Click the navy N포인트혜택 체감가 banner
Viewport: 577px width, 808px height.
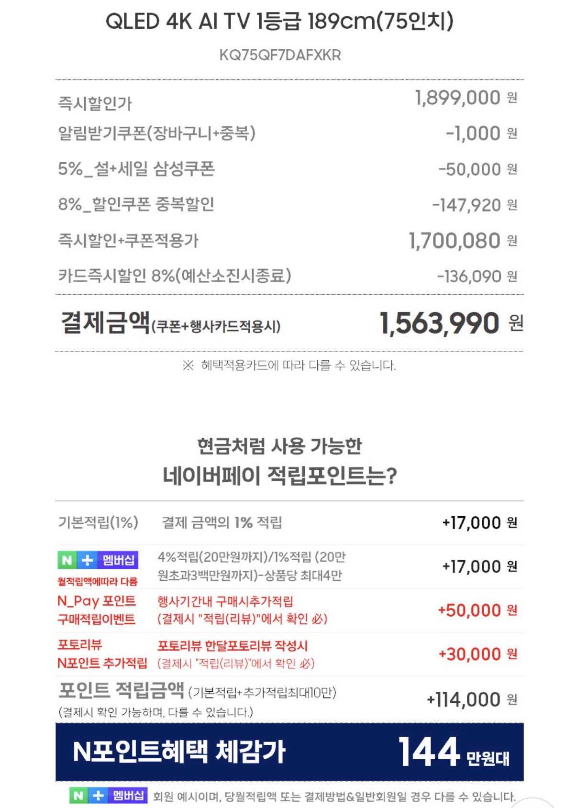(289, 752)
